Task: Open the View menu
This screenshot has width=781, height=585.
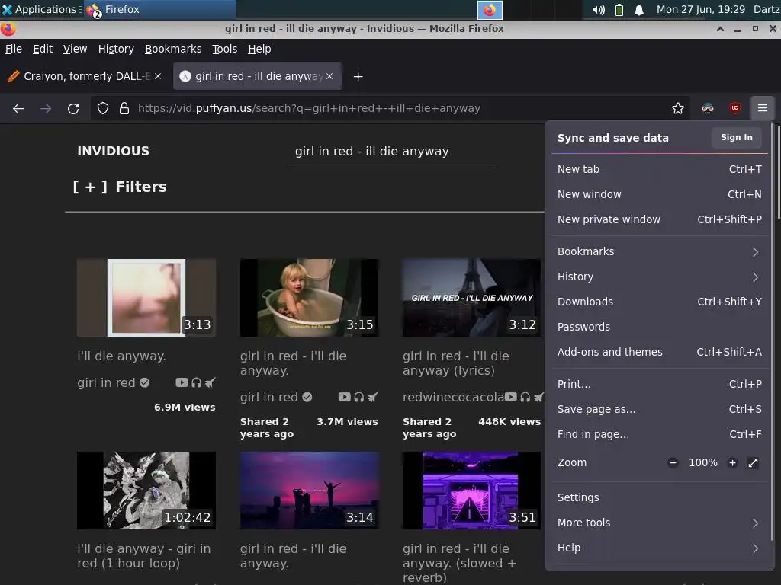Action: click(x=75, y=49)
